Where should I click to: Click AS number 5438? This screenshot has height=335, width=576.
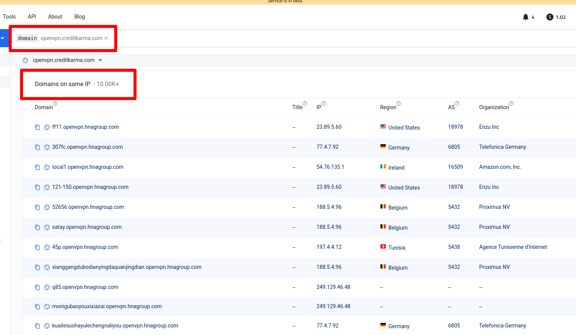454,247
